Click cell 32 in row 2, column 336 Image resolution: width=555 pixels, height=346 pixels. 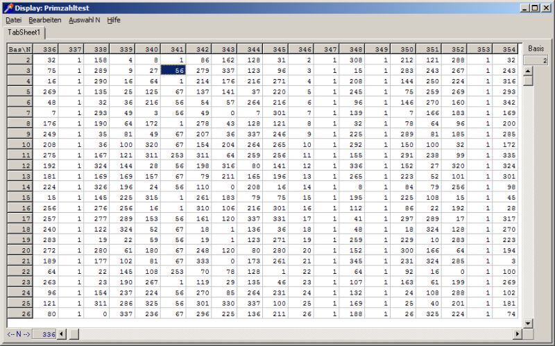[x=45, y=60]
